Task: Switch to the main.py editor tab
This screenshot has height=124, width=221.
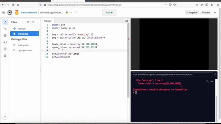Action: [x=48, y=21]
